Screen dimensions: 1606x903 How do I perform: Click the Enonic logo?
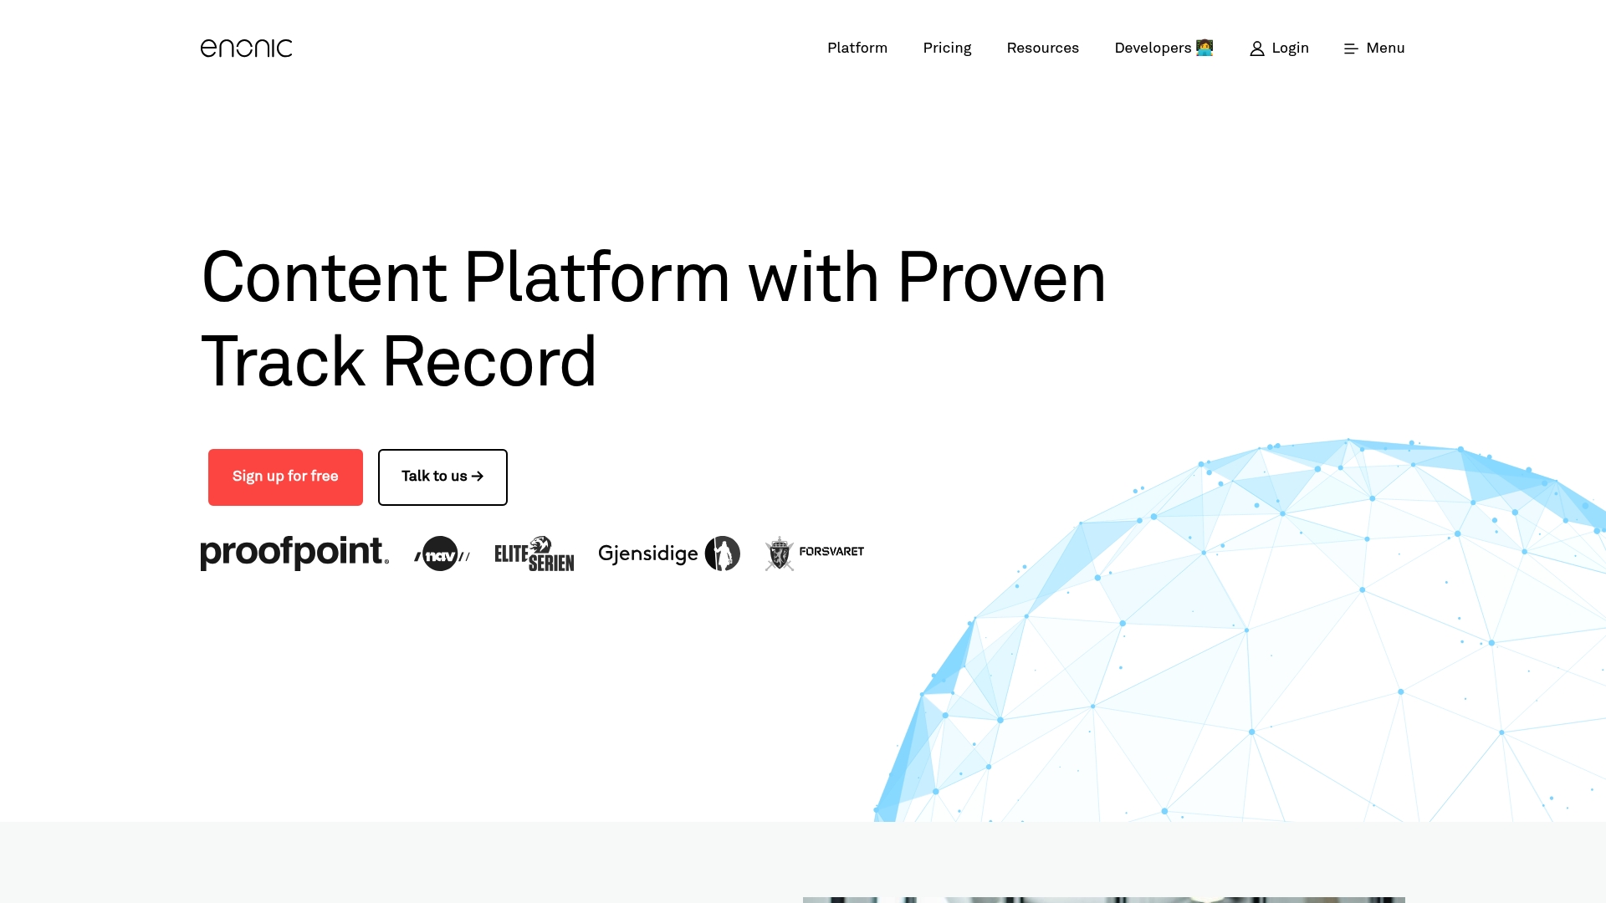(246, 48)
